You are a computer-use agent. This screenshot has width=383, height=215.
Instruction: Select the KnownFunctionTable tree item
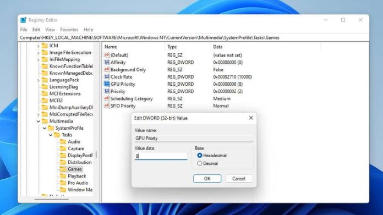pyautogui.click(x=71, y=66)
